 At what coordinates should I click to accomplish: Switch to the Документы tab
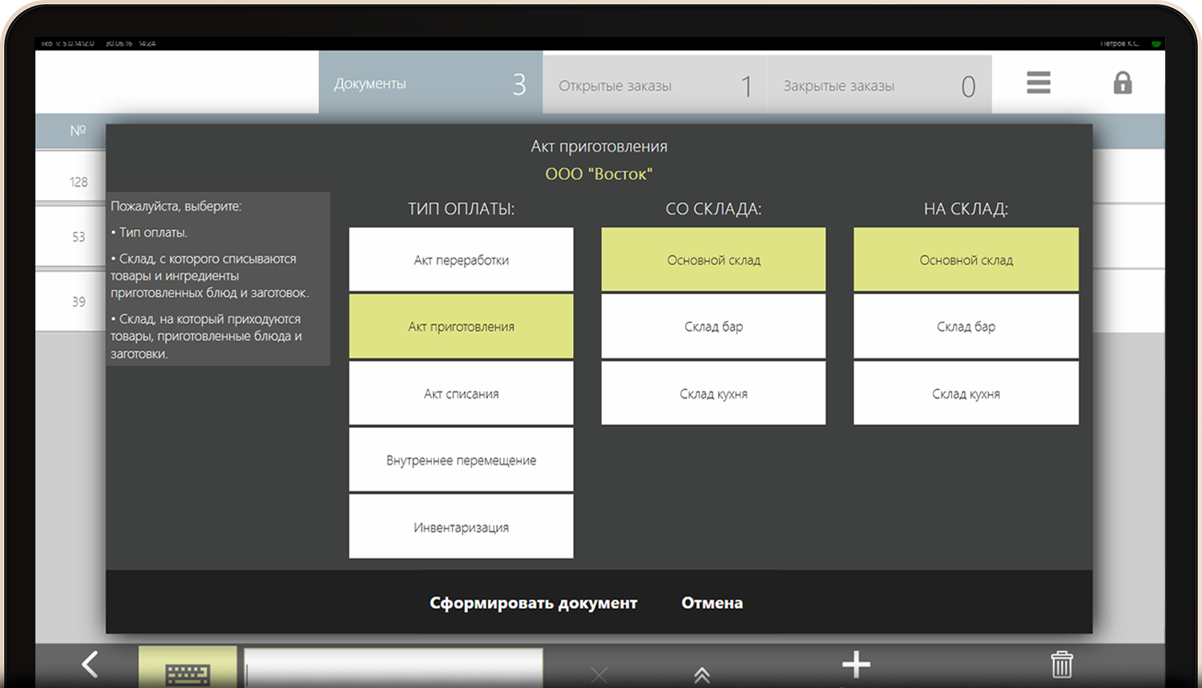click(431, 83)
